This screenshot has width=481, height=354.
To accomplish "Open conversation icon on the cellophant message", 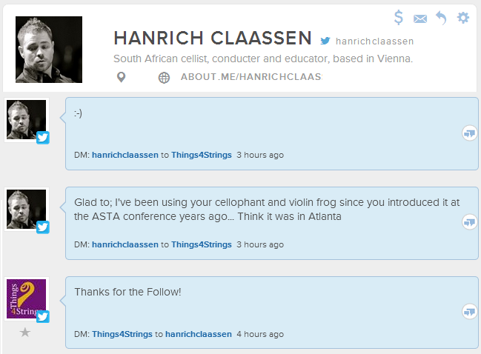I will click(x=468, y=221).
